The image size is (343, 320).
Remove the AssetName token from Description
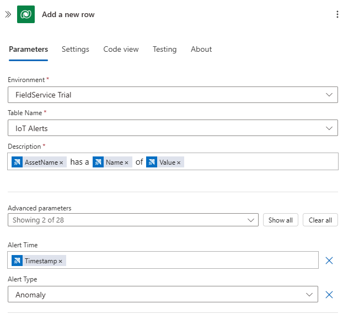point(61,162)
